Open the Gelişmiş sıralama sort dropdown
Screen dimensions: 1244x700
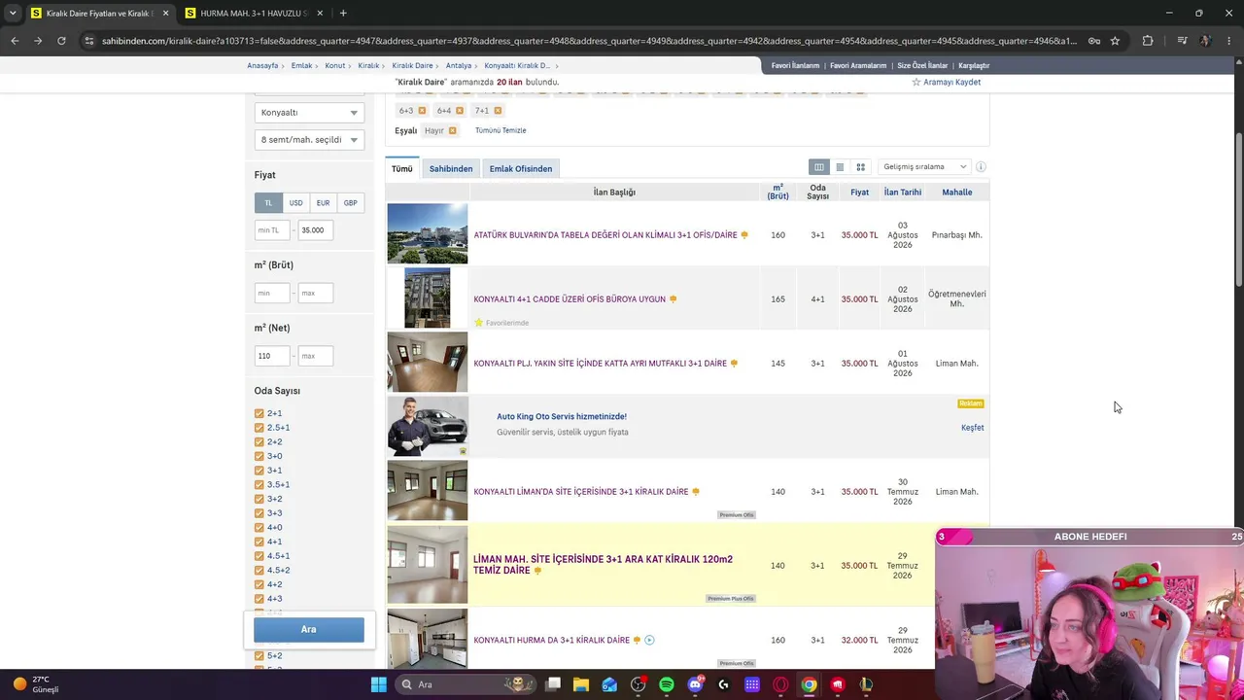923,167
